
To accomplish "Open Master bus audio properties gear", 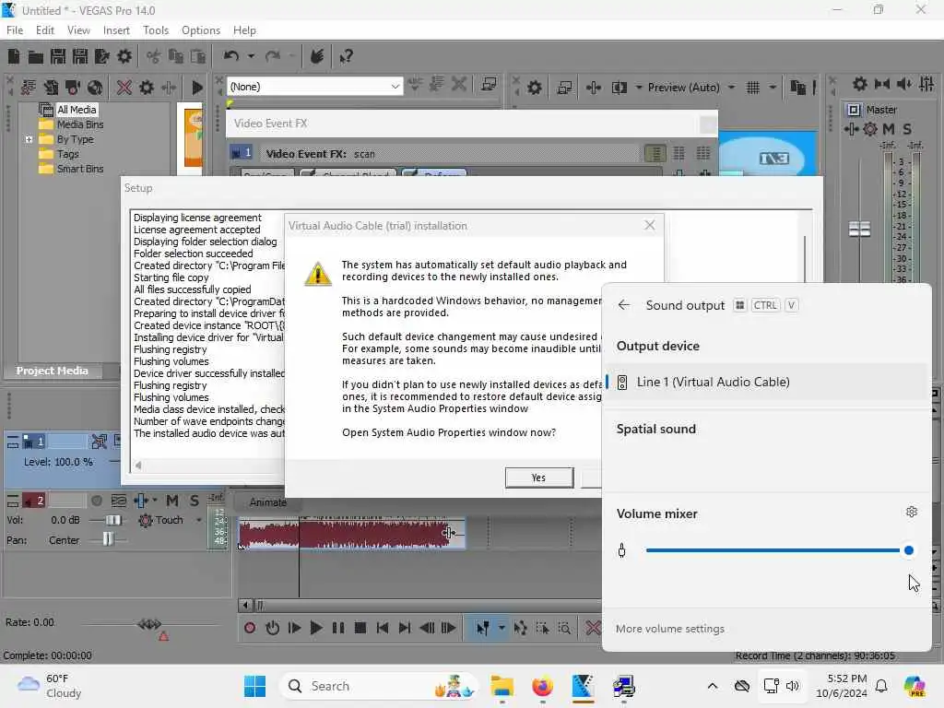I will (x=860, y=84).
